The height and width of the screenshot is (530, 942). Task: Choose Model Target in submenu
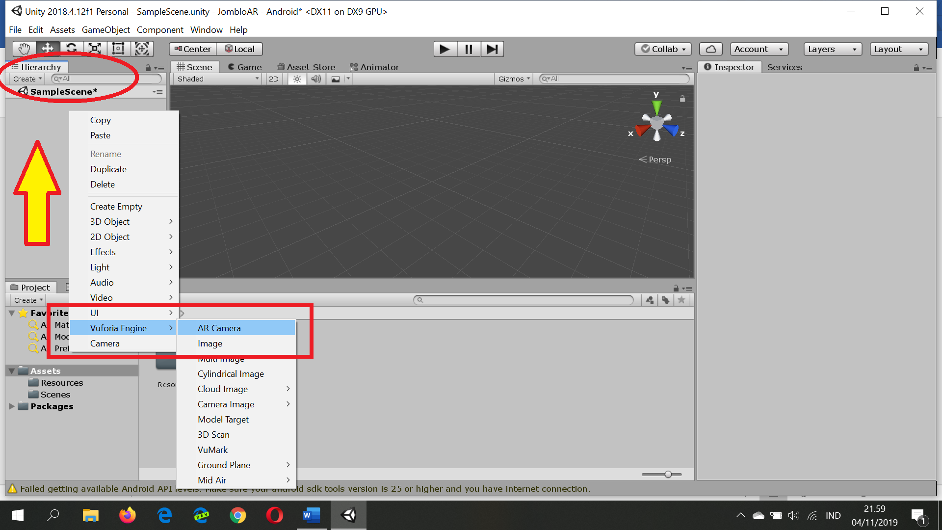[236, 419]
